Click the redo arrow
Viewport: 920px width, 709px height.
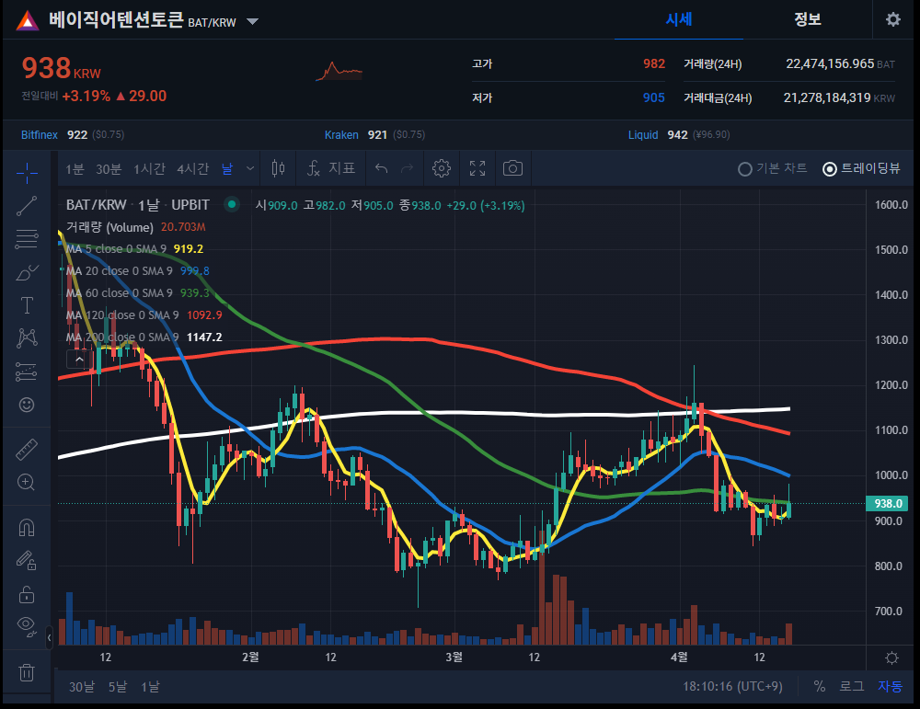(407, 169)
